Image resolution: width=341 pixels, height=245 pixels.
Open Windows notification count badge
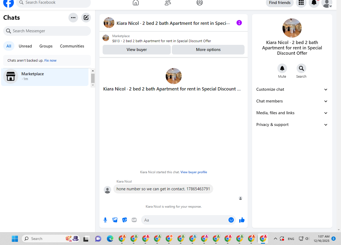point(334,239)
